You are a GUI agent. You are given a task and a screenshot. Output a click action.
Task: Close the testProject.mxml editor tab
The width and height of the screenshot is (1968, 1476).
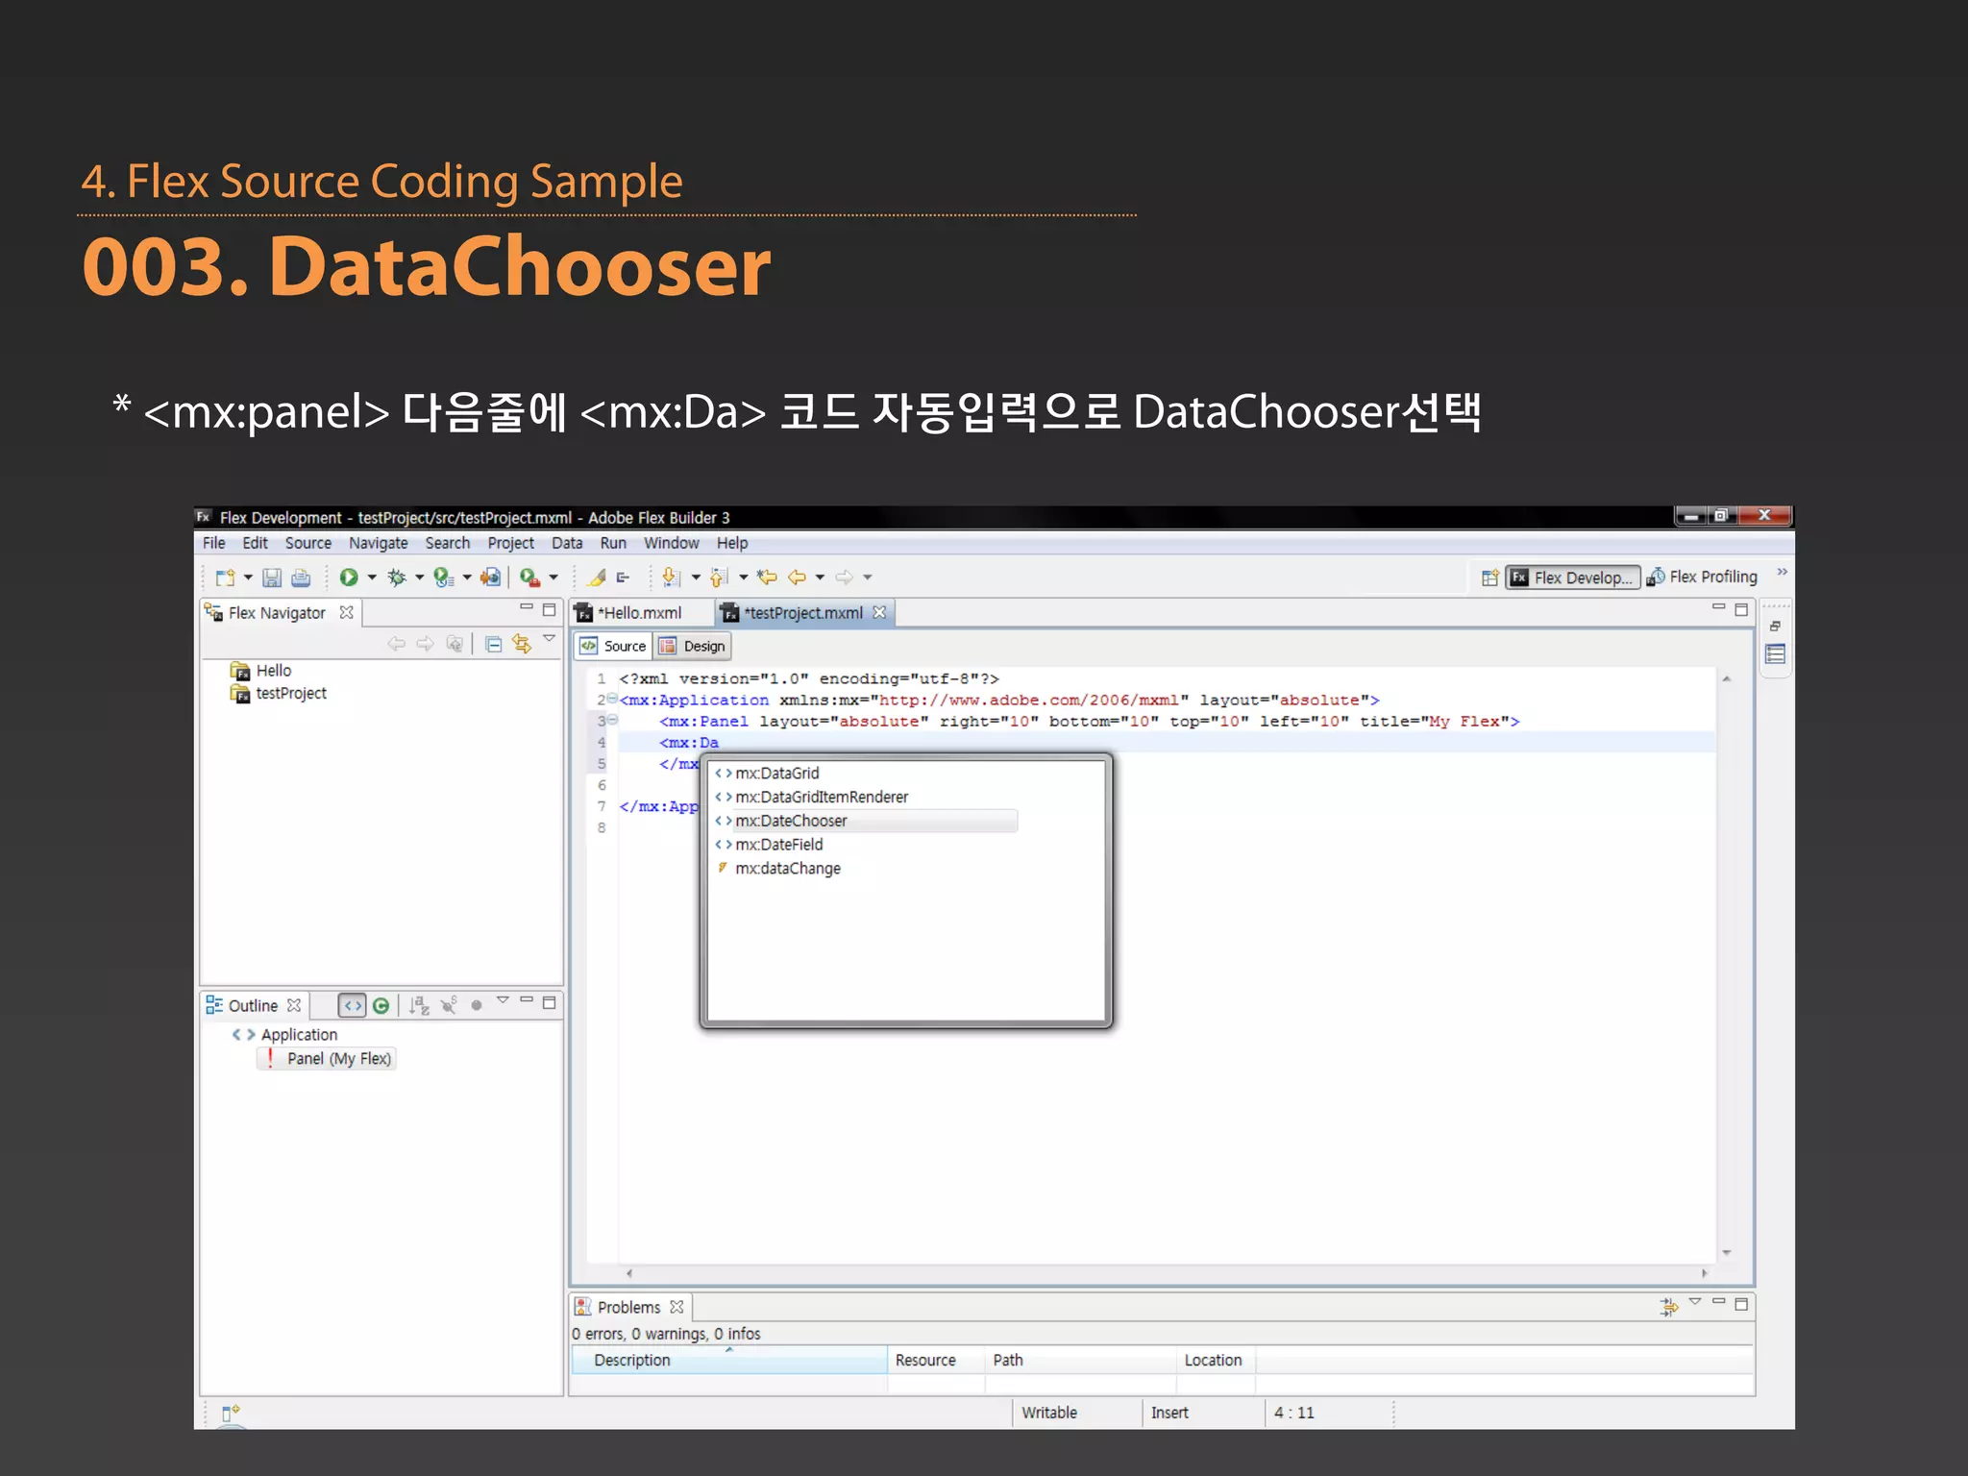(x=879, y=613)
